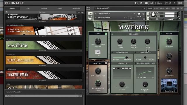Open The Gentleman Instruments dropdown arrow
Viewport: 187px width, 105px height.
81,80
